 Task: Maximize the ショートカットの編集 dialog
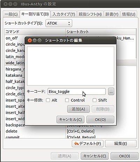tap(40, 40)
